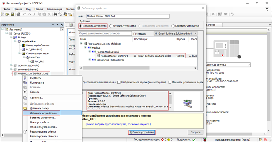This screenshot has width=272, height=142.
Task: Select the Обновить устройство radio button
Action: (173, 26)
